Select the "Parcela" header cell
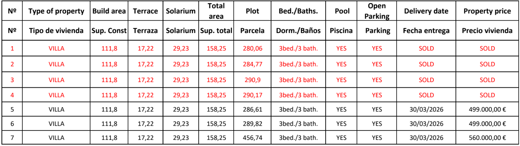520x146 pixels. pos(252,31)
